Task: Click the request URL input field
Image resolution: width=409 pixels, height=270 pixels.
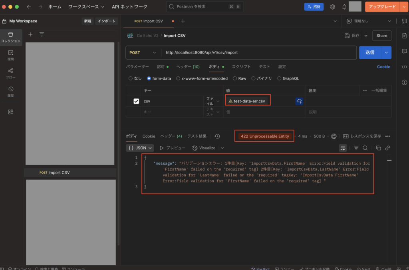Action: [259, 52]
